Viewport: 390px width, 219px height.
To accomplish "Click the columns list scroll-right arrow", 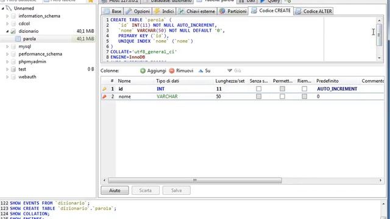I will [x=380, y=180].
